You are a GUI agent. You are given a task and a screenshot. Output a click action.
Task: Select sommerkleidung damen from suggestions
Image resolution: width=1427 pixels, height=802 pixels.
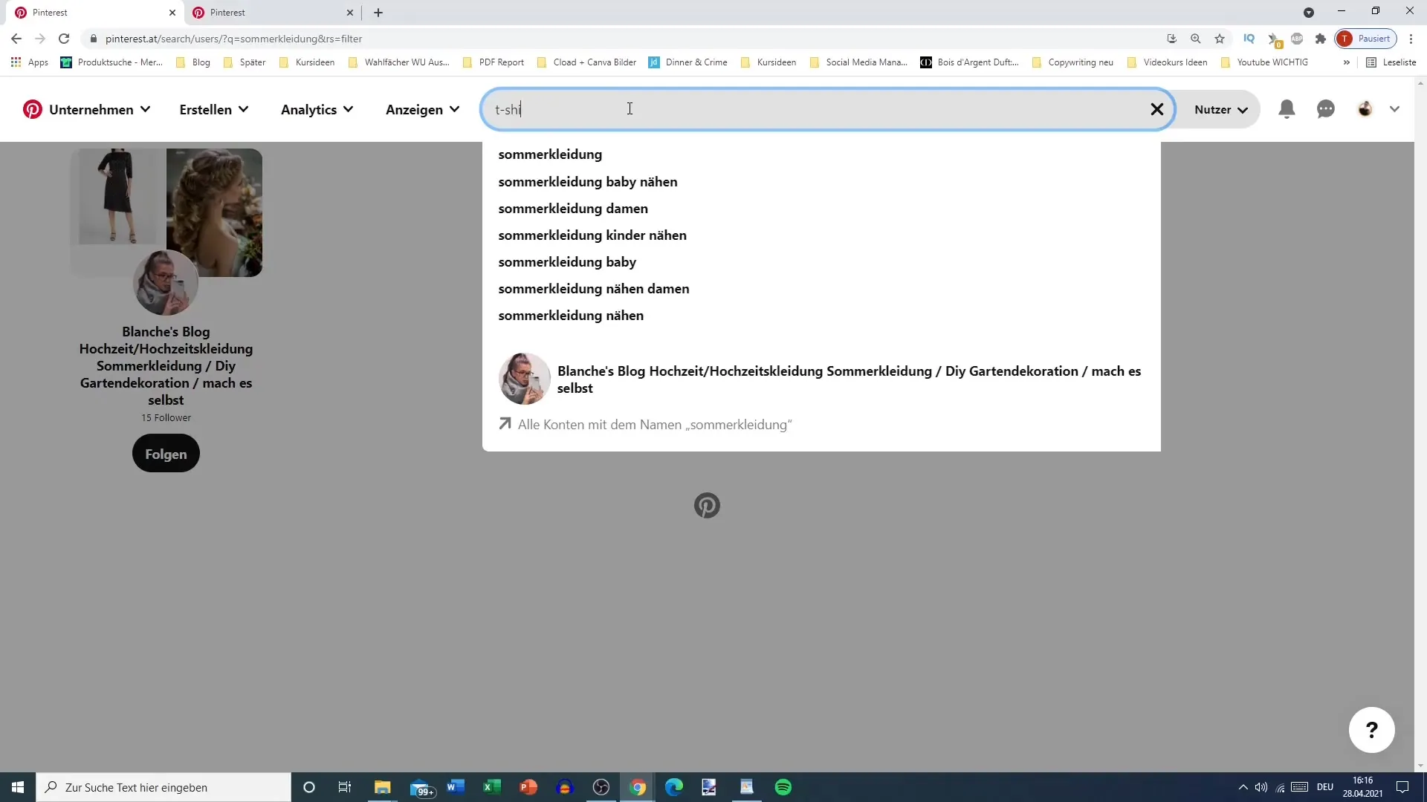tap(573, 208)
